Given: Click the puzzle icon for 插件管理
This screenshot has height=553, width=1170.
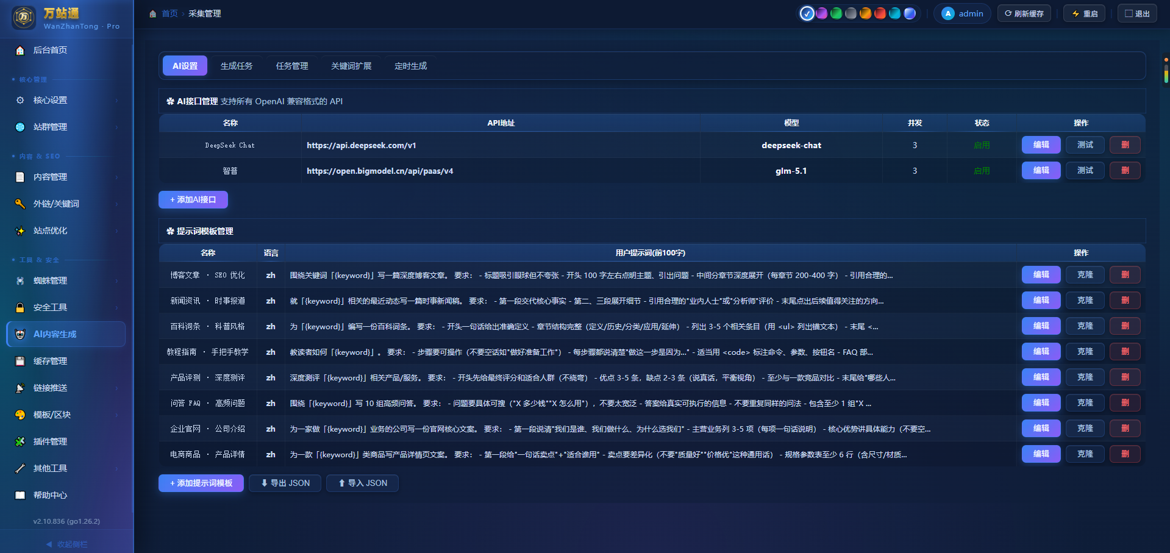Looking at the screenshot, I should click(x=20, y=442).
